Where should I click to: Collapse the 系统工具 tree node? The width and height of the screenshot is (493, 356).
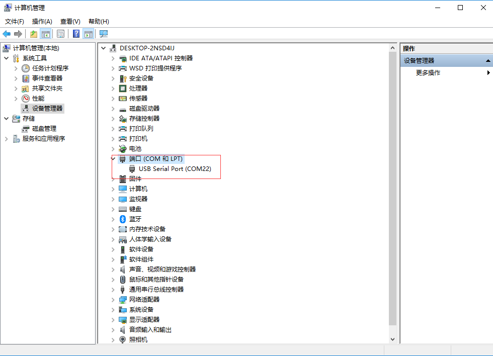coord(6,58)
